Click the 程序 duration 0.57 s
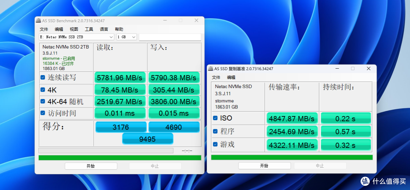 coord(346,132)
